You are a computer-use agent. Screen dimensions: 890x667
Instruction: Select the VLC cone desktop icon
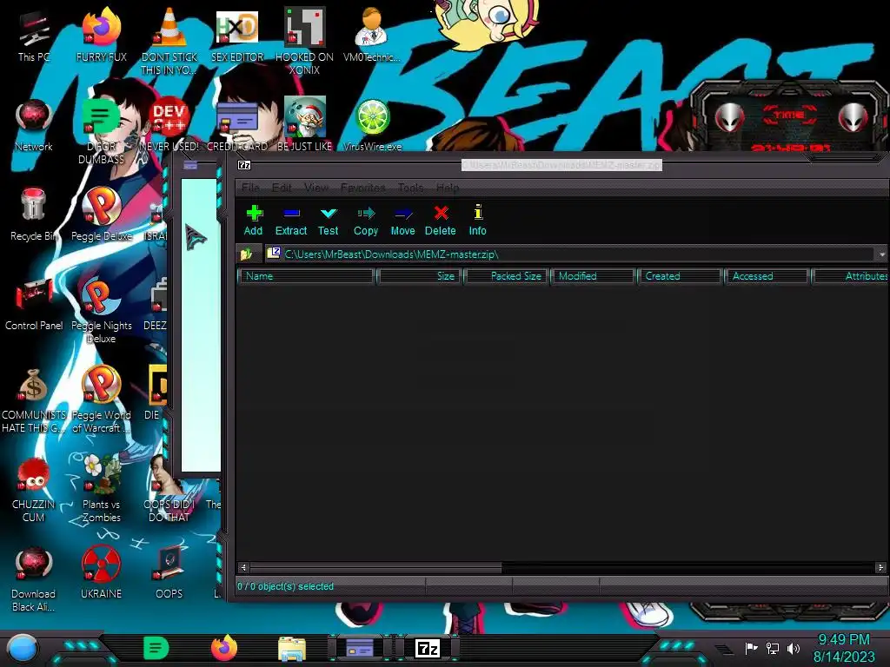(169, 41)
